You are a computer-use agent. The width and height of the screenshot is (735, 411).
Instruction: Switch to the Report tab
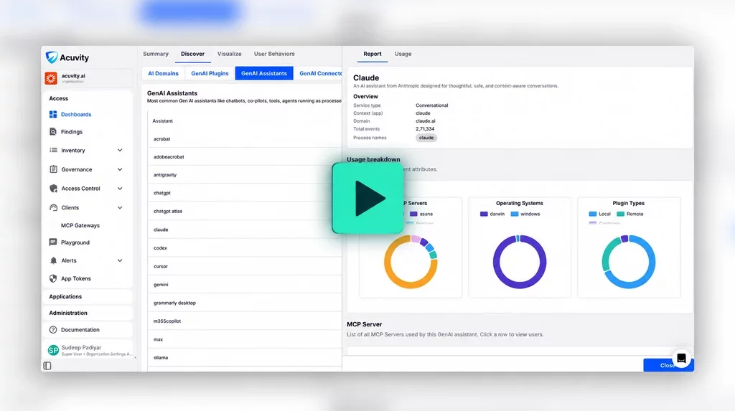click(373, 54)
